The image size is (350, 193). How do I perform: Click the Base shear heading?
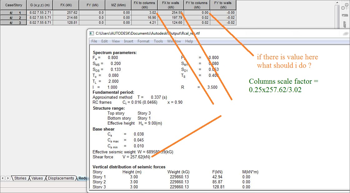click(104, 129)
